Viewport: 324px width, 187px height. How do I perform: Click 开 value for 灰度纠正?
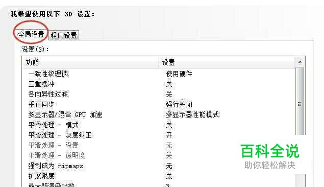coord(169,135)
